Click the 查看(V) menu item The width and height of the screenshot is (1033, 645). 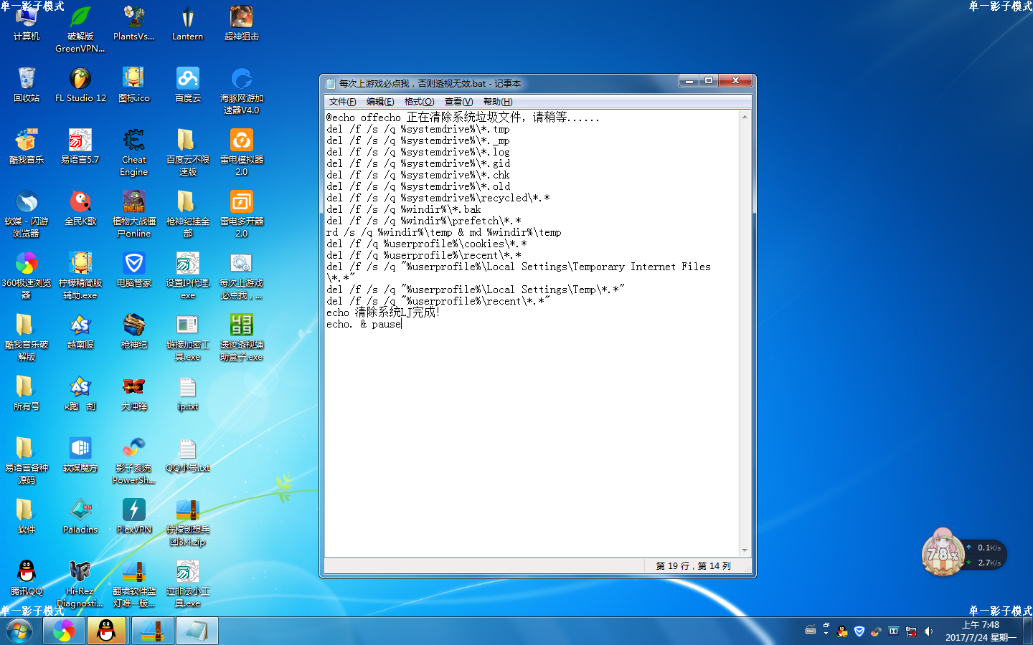458,102
